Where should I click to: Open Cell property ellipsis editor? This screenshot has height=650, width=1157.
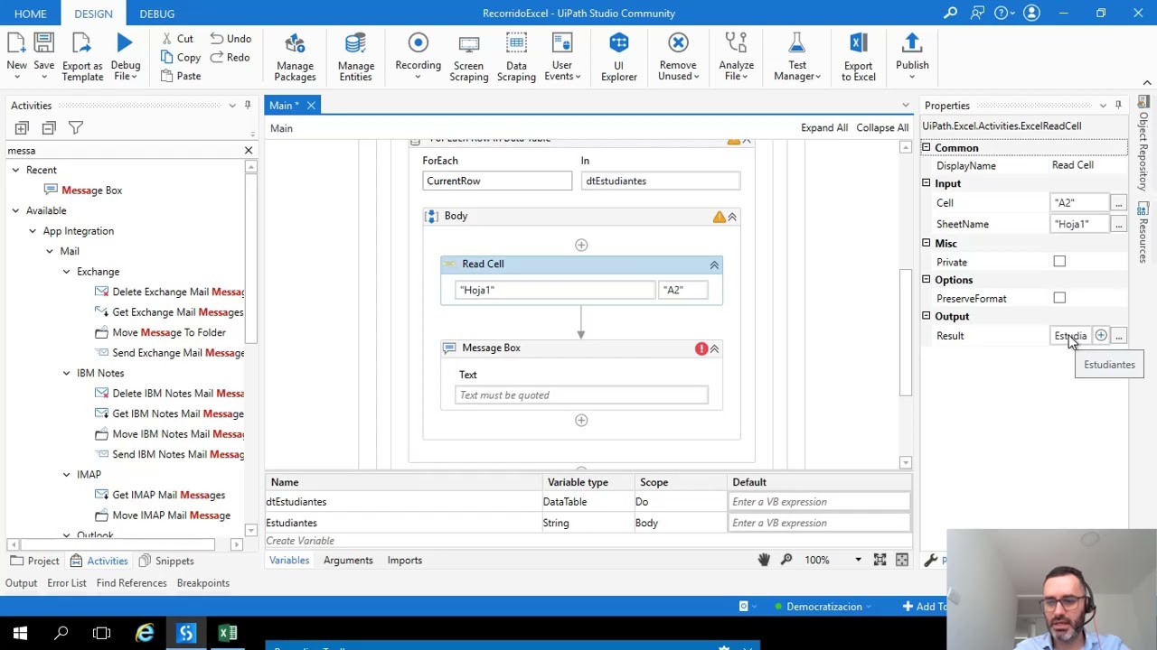(1118, 203)
